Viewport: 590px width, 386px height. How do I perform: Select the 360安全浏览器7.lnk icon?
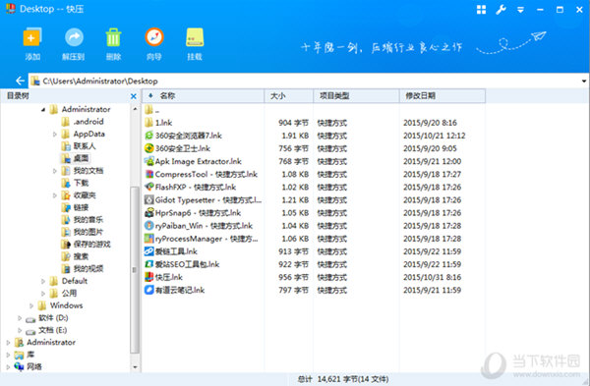tap(149, 136)
